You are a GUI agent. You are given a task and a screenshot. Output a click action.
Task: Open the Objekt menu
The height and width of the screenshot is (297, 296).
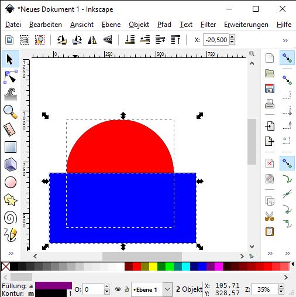pos(139,25)
